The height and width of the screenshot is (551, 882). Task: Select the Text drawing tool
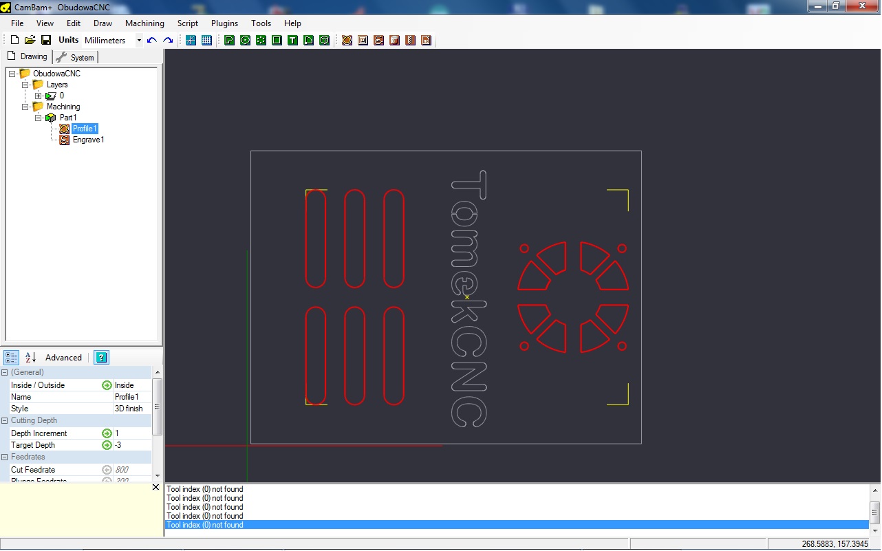tap(292, 40)
